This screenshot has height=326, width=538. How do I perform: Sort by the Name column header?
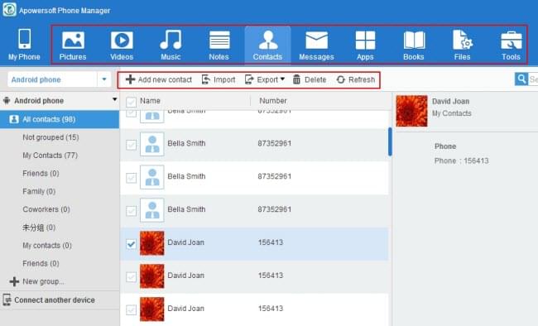(x=150, y=101)
